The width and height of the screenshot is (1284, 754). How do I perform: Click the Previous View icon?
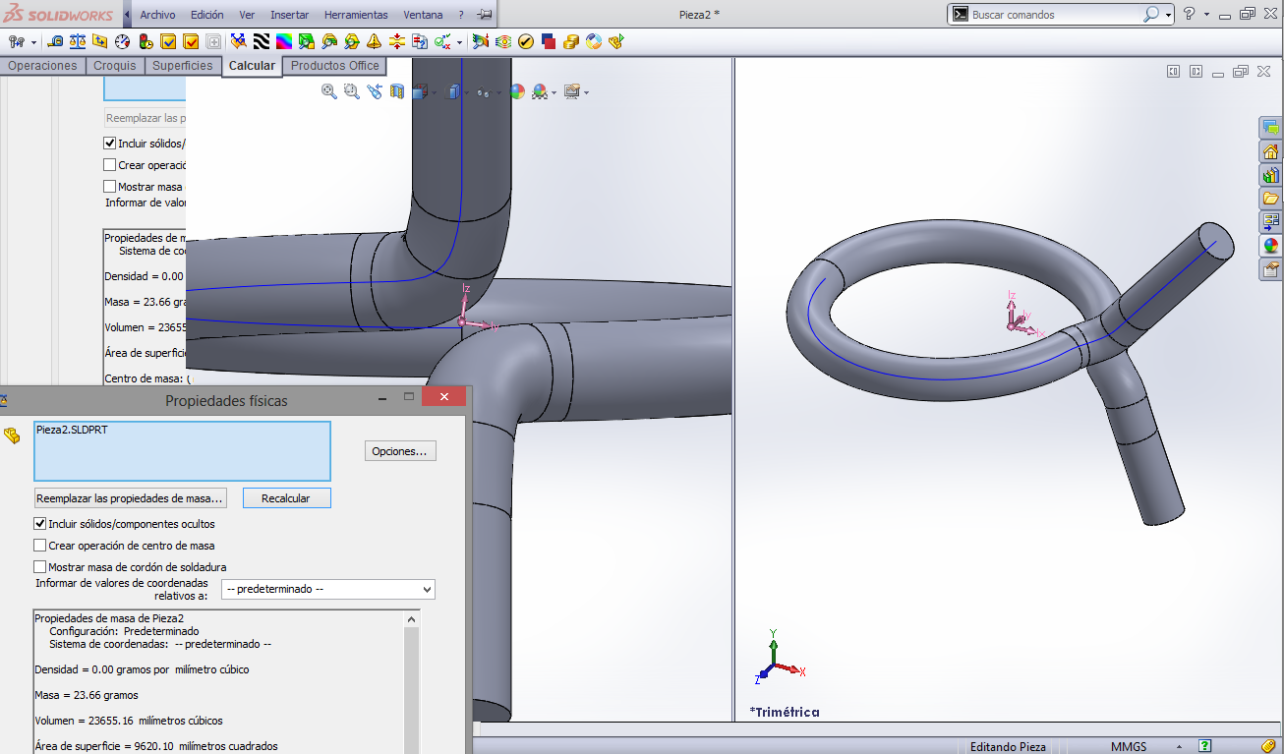click(x=375, y=91)
